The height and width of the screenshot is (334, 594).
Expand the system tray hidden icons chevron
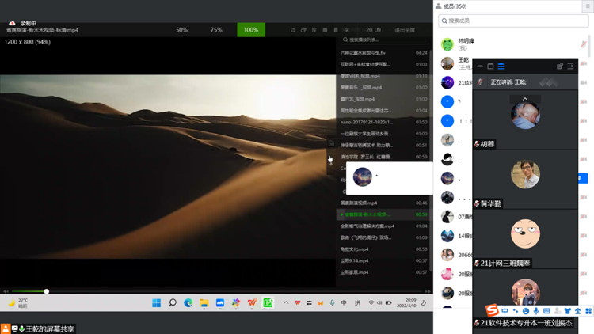(286, 302)
